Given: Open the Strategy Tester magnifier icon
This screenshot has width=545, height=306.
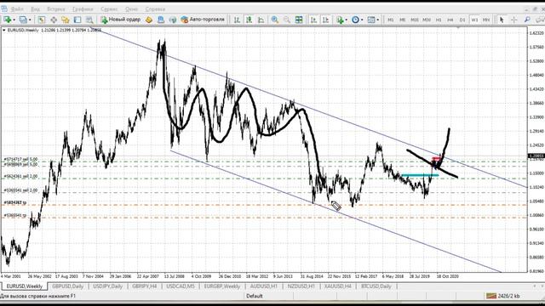Looking at the screenshot, I should tap(89, 20).
